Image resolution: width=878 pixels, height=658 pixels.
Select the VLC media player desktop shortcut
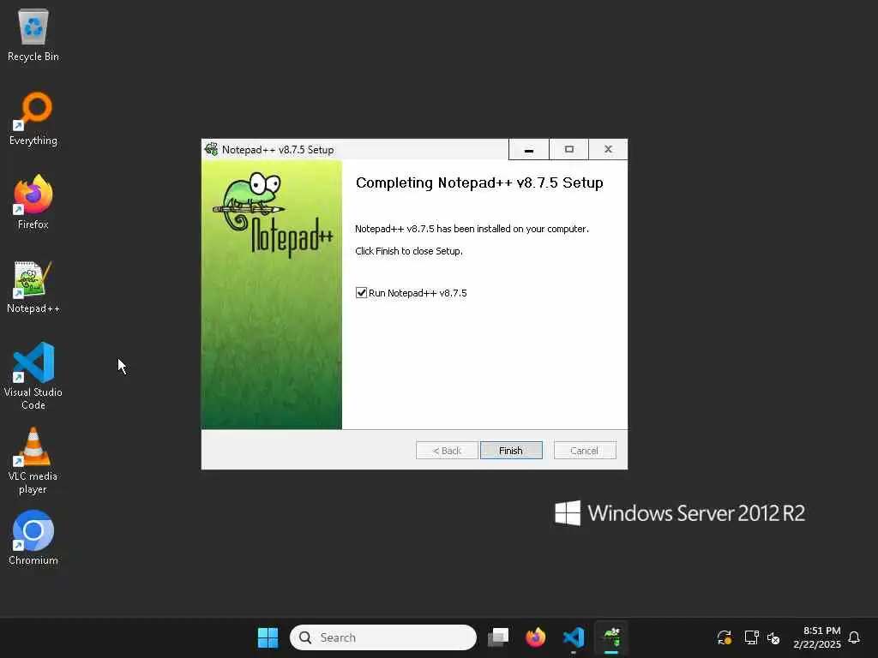tap(33, 461)
